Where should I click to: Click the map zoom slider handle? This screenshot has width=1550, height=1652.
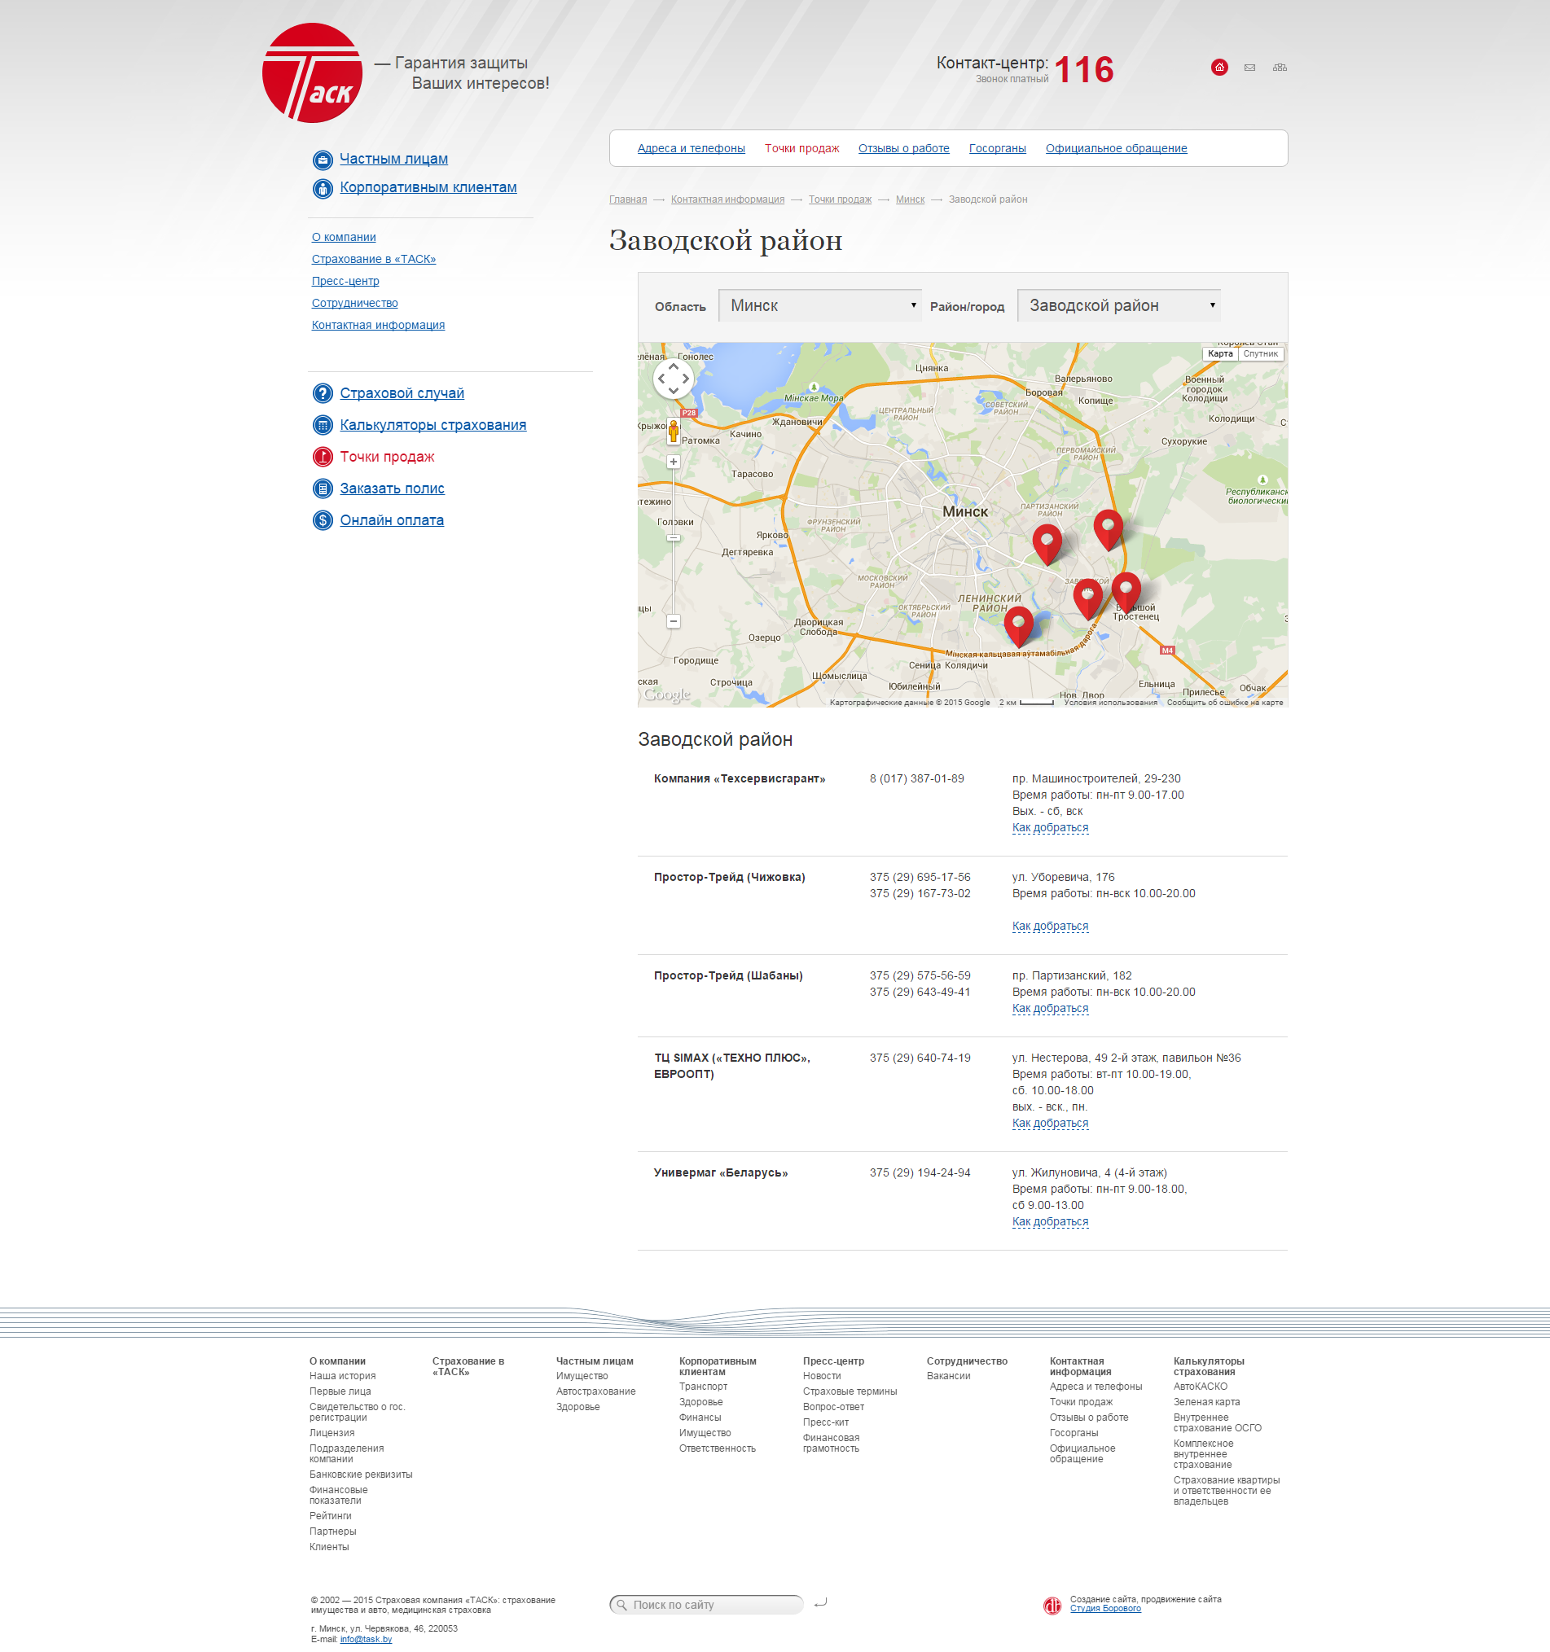coord(674,538)
